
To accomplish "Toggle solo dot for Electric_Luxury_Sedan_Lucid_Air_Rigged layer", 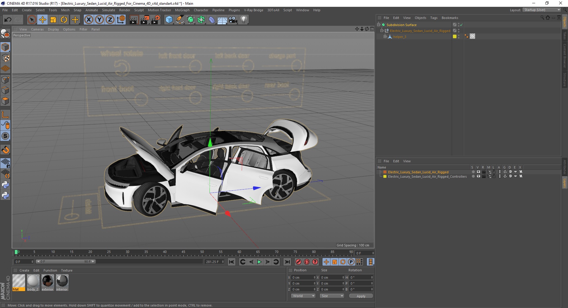I will pos(473,172).
